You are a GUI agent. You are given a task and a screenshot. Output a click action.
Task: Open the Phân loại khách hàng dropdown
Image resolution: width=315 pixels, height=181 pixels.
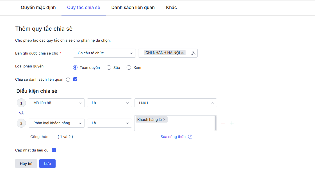pyautogui.click(x=56, y=123)
